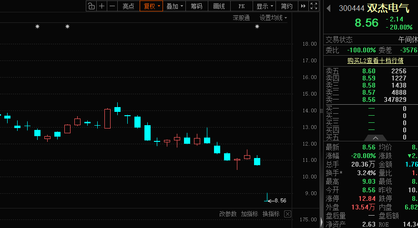Open the 设置均线 moving average dropdown
The width and height of the screenshot is (418, 228).
pos(273,18)
